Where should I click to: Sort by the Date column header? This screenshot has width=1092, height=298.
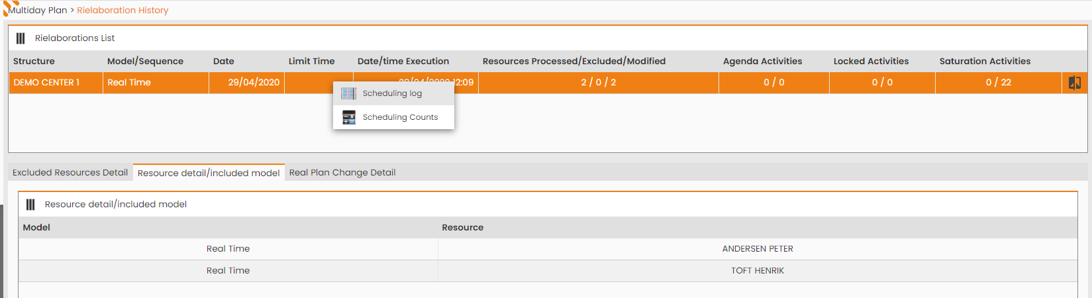224,62
